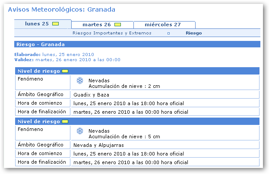The image size is (269, 174).
Task: Select the yellow risk level swatch in second warning header
Action: point(65,121)
